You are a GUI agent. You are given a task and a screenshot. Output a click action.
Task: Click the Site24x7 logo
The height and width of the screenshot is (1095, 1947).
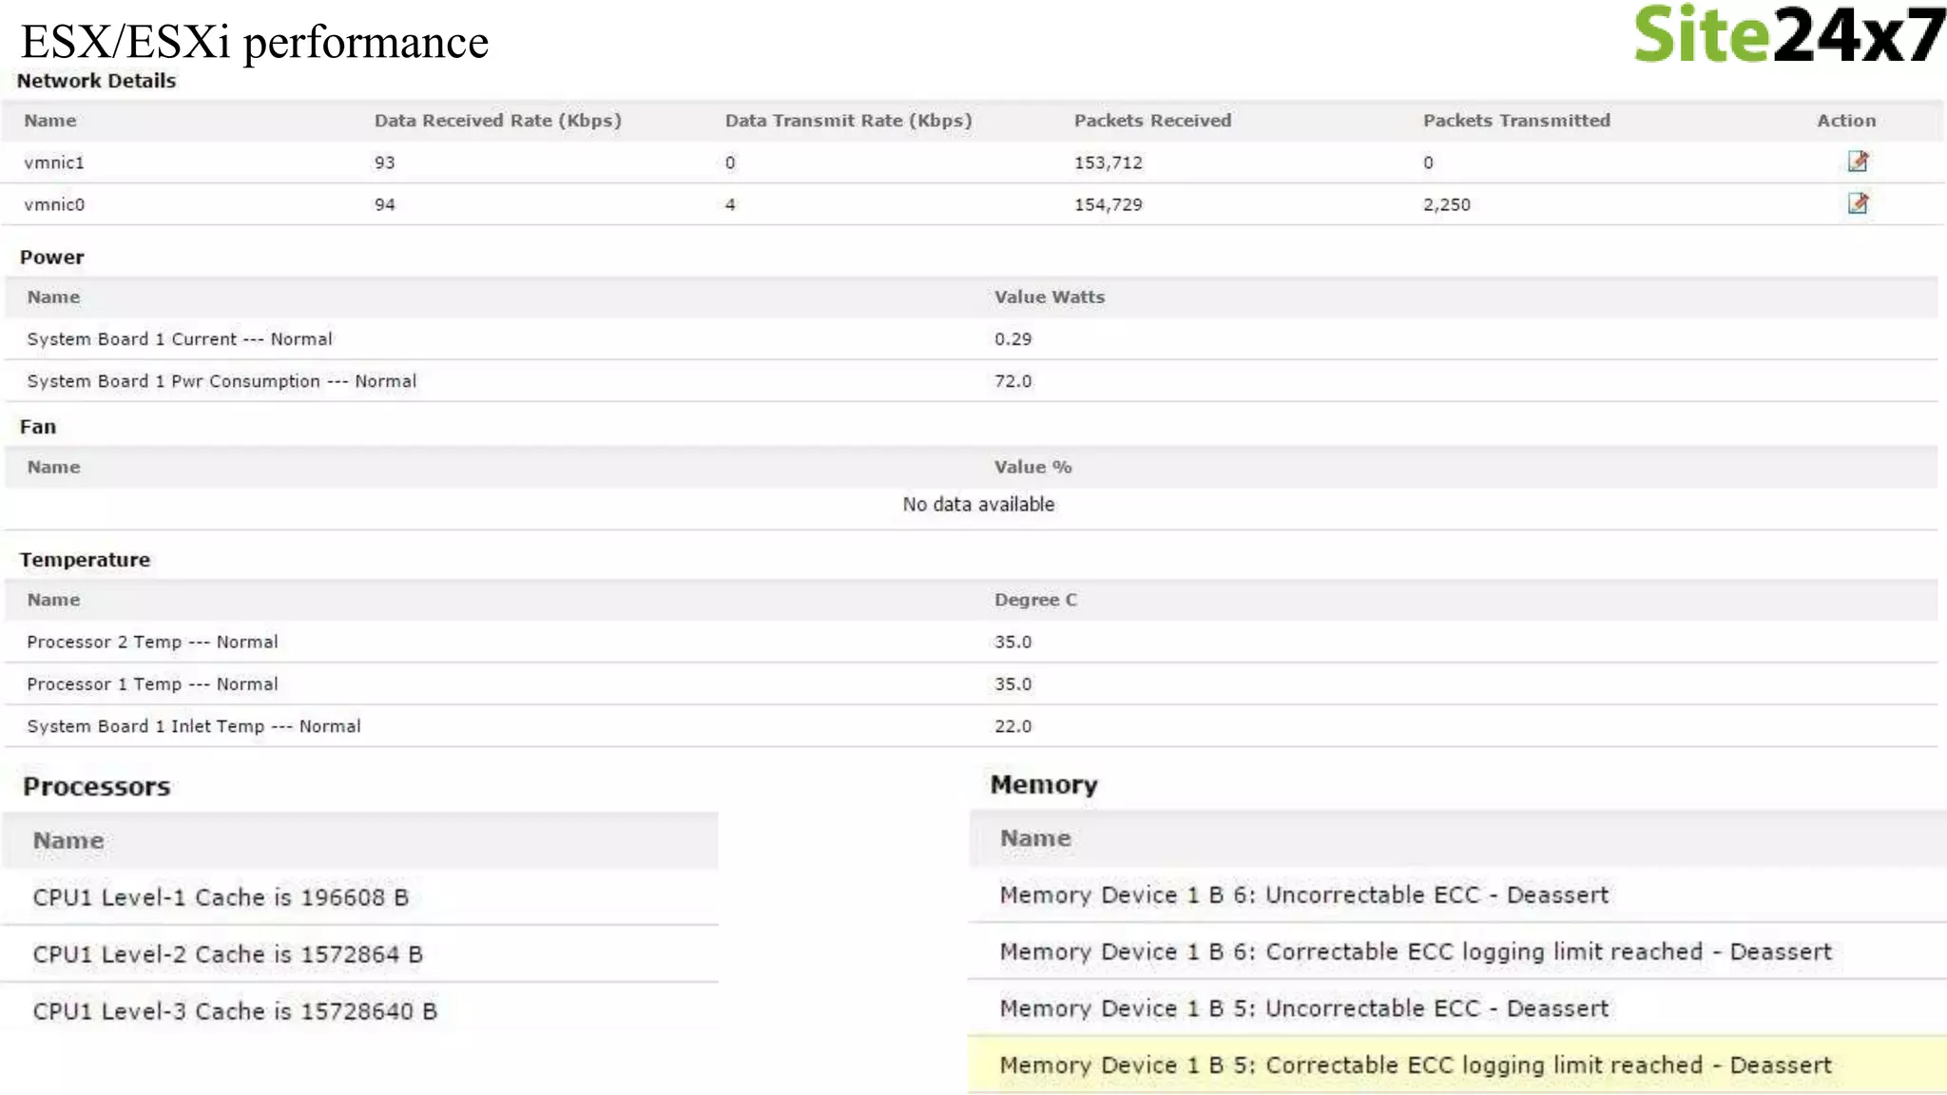pos(1789,34)
